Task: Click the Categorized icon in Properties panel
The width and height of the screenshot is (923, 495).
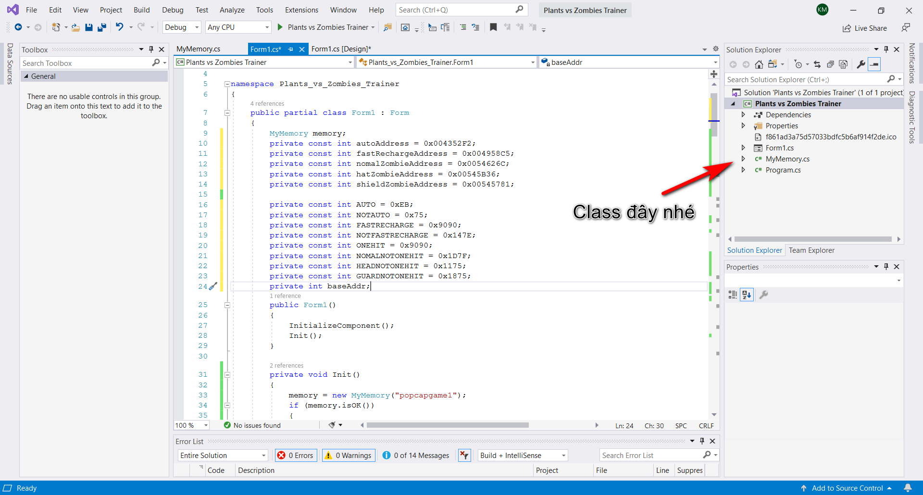Action: [x=733, y=295]
